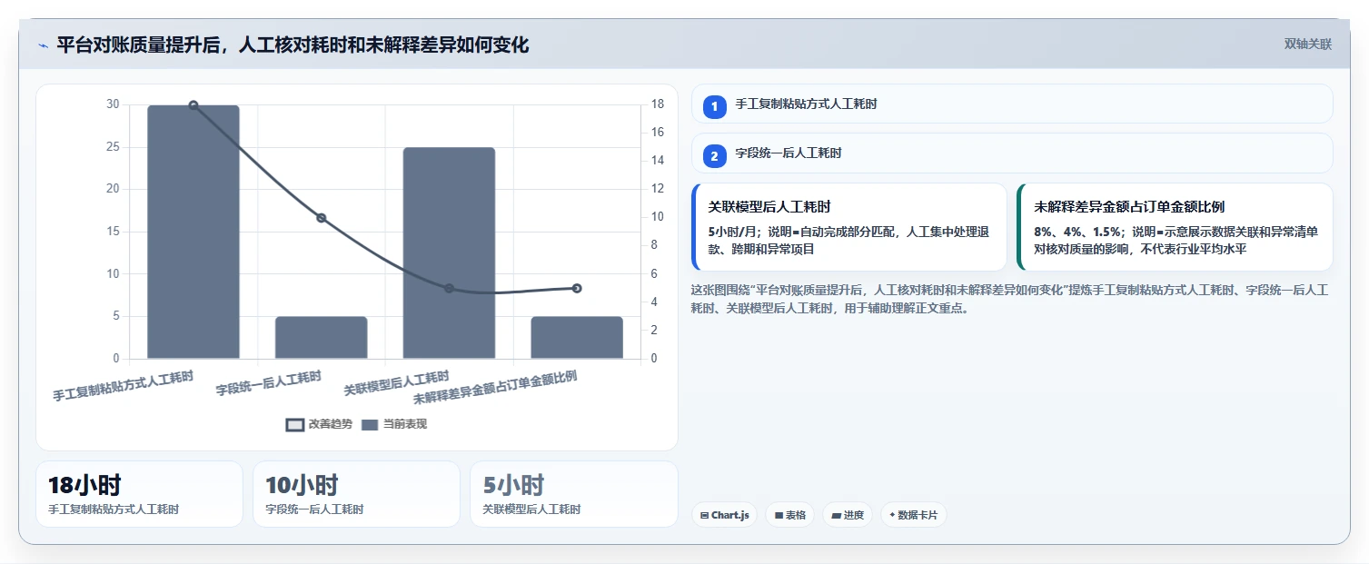
Task: Click the bar for 关联模型后人工耗时
Action: (449, 253)
